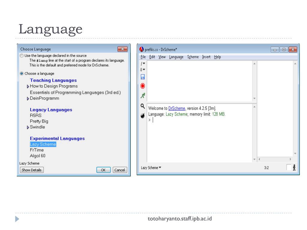Click the green Run (running man) icon

click(143, 96)
